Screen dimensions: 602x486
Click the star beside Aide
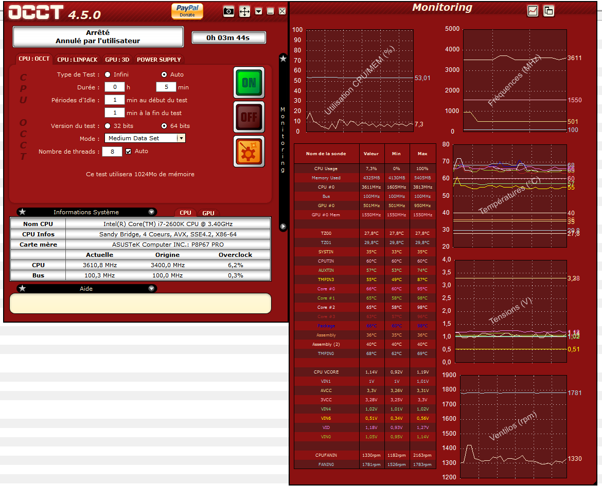(x=22, y=288)
